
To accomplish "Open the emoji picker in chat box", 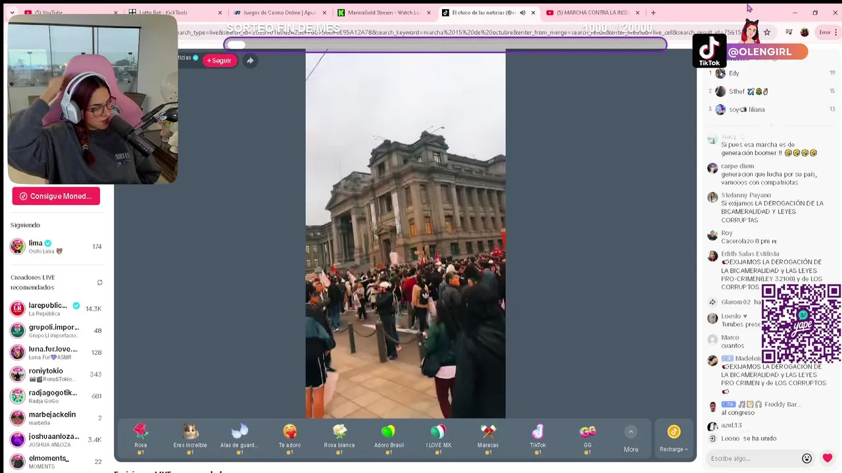I will point(807,458).
